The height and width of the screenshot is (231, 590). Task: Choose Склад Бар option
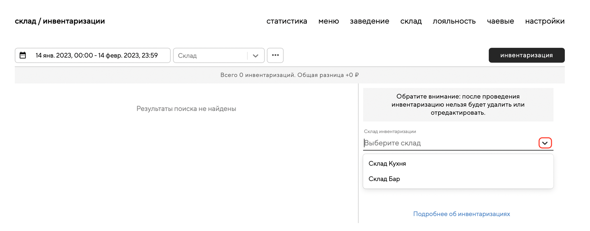pos(384,179)
